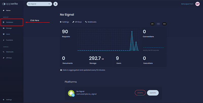Click the plus button to add project
Screen dimensions: 203x103
click(56, 4)
